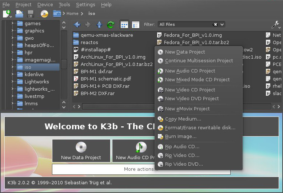Open the Tools menu
This screenshot has width=283, height=193.
pyautogui.click(x=64, y=5)
